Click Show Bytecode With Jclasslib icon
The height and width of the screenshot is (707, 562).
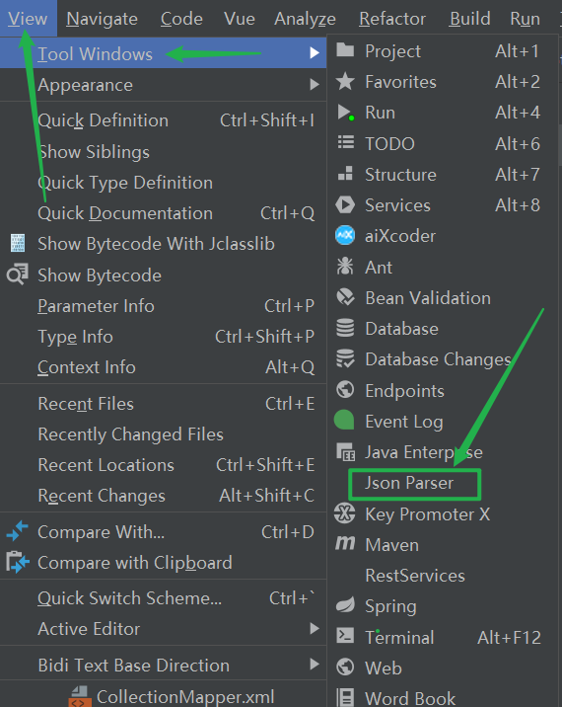click(18, 243)
